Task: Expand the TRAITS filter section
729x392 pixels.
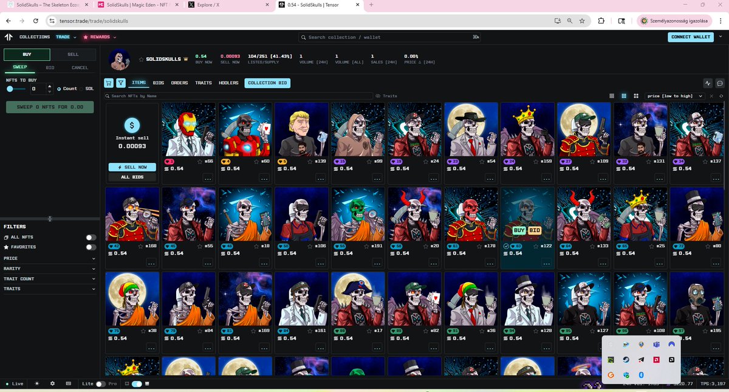Action: click(50, 289)
